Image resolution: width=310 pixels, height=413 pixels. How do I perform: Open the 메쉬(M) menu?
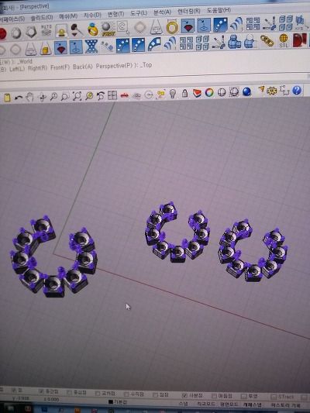68,16
